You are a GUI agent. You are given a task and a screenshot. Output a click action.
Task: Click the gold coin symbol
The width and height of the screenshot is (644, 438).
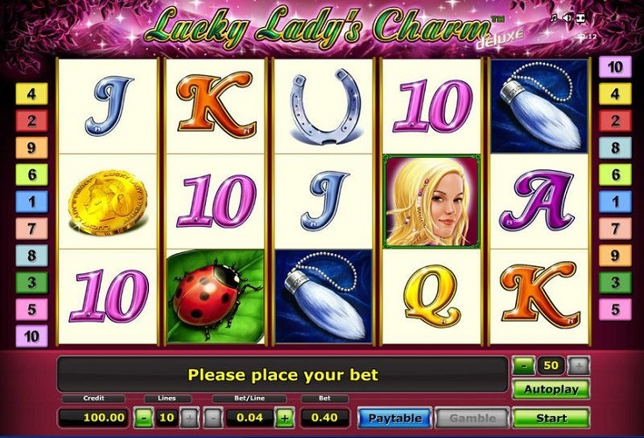[108, 202]
